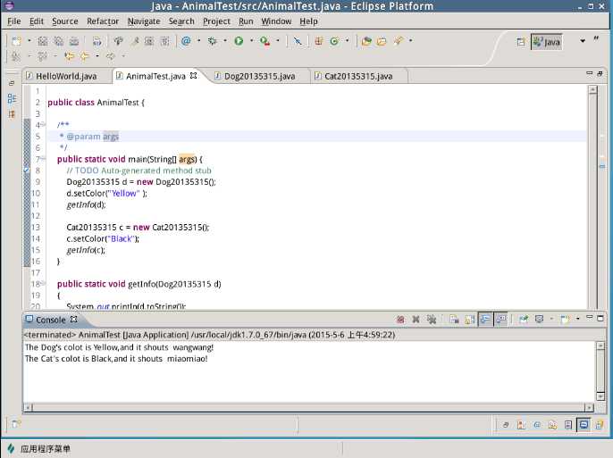
Task: Open the Search dropdown arrow
Action: (410, 40)
